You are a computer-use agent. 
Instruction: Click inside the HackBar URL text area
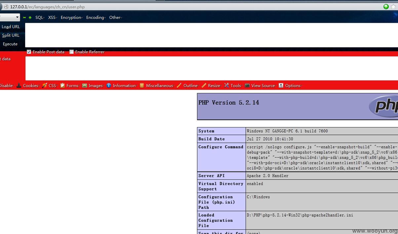212,35
